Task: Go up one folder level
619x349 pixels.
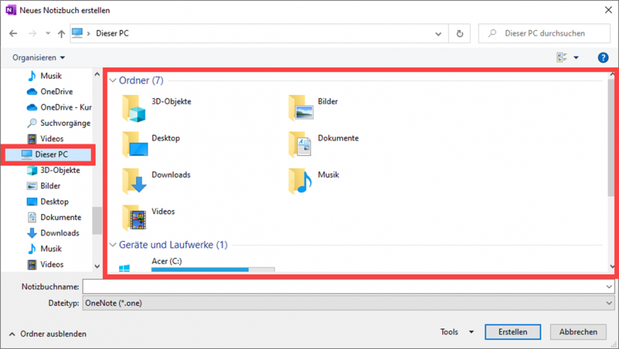Action: click(x=61, y=34)
